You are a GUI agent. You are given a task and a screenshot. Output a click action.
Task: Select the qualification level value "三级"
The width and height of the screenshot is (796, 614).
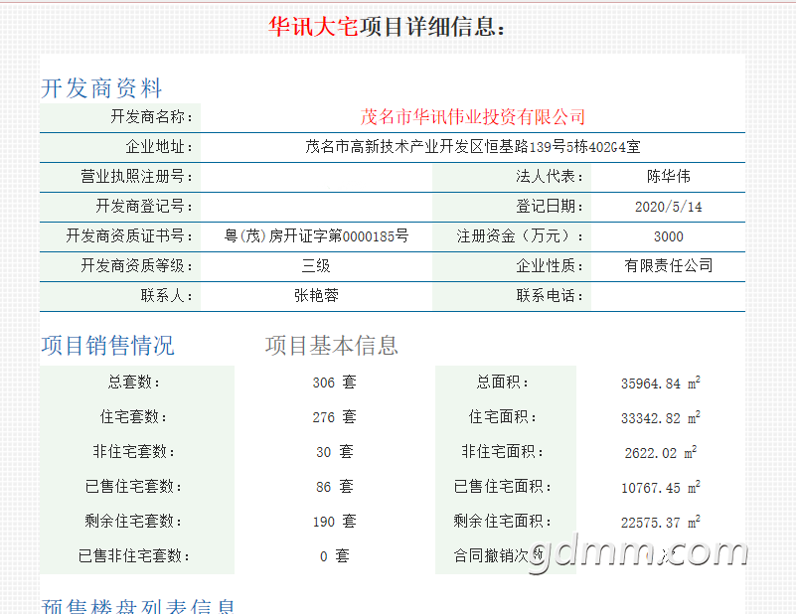[x=316, y=266]
